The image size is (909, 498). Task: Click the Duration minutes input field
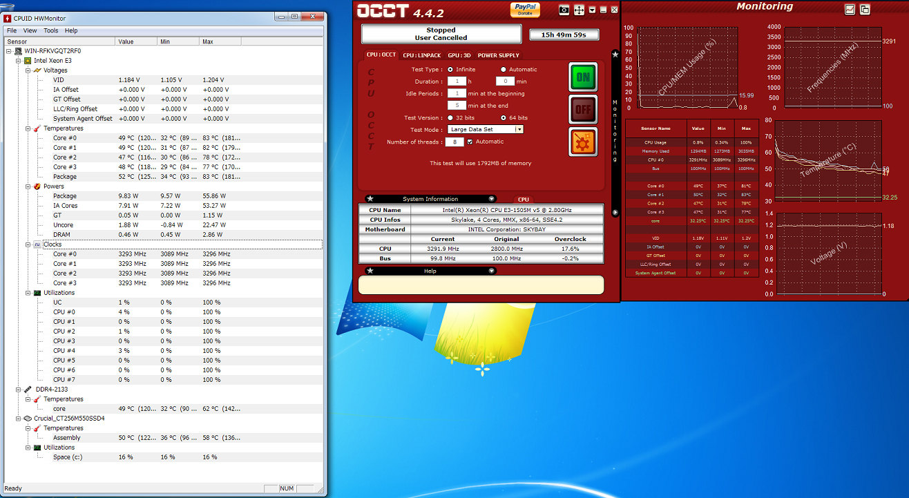[x=506, y=82]
